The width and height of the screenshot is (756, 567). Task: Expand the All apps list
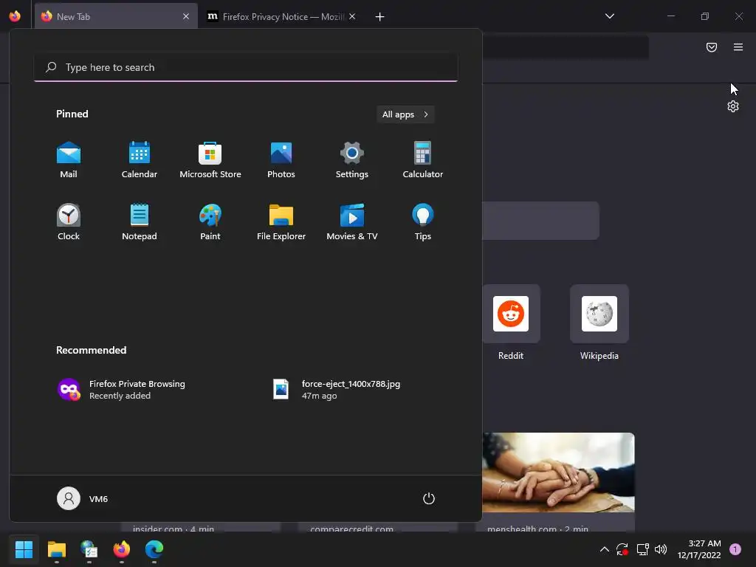[405, 114]
